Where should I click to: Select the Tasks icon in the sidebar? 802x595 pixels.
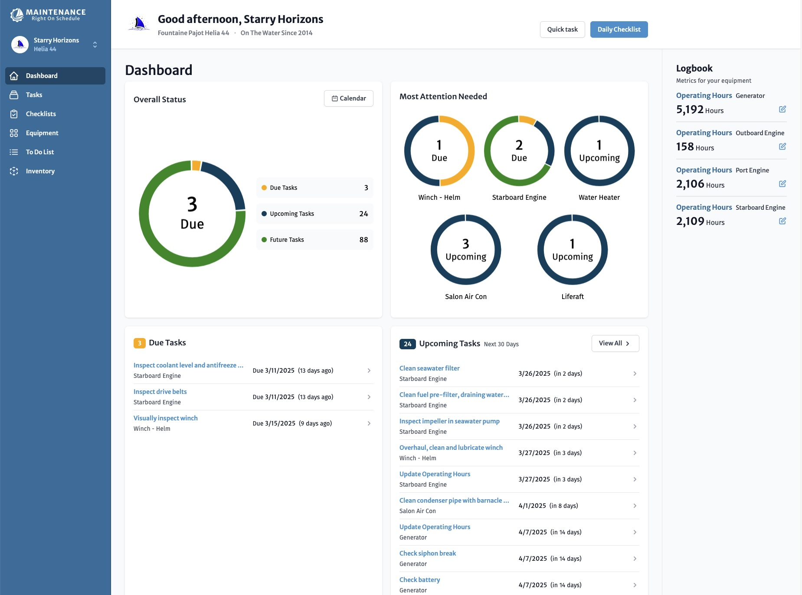(x=14, y=95)
